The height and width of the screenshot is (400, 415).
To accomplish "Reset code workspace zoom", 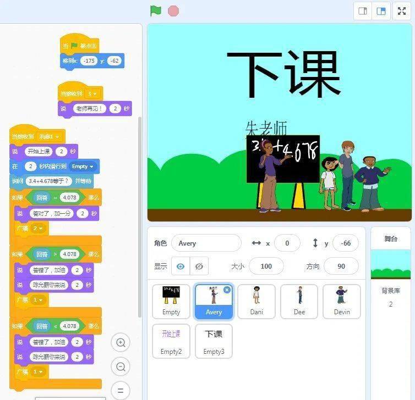I will 120,390.
